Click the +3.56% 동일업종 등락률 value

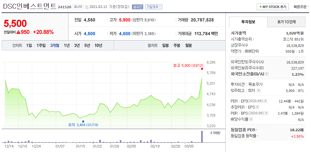pos(297,136)
